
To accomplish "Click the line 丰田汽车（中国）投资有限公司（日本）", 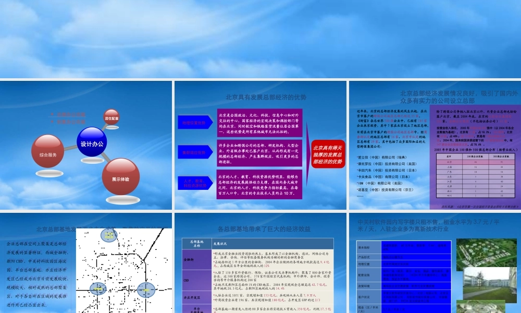I will (x=387, y=170).
